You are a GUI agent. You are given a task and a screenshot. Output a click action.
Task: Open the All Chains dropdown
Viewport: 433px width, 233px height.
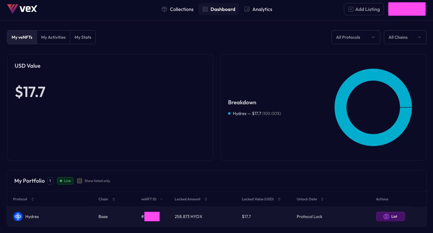[x=405, y=37]
